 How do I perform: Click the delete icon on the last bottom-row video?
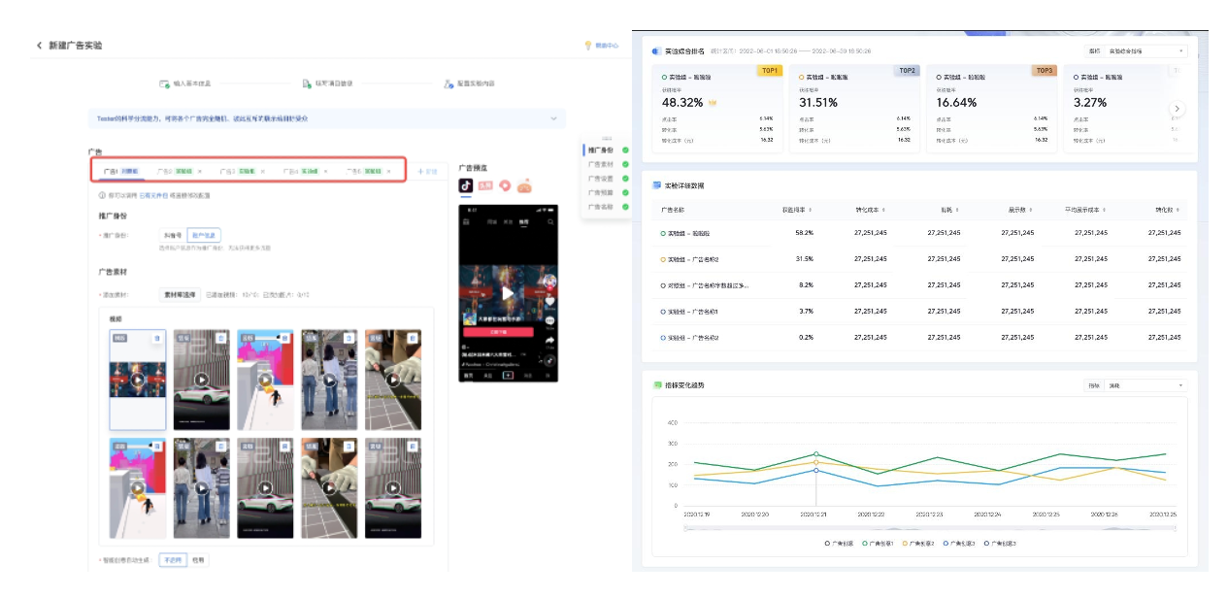coord(415,446)
